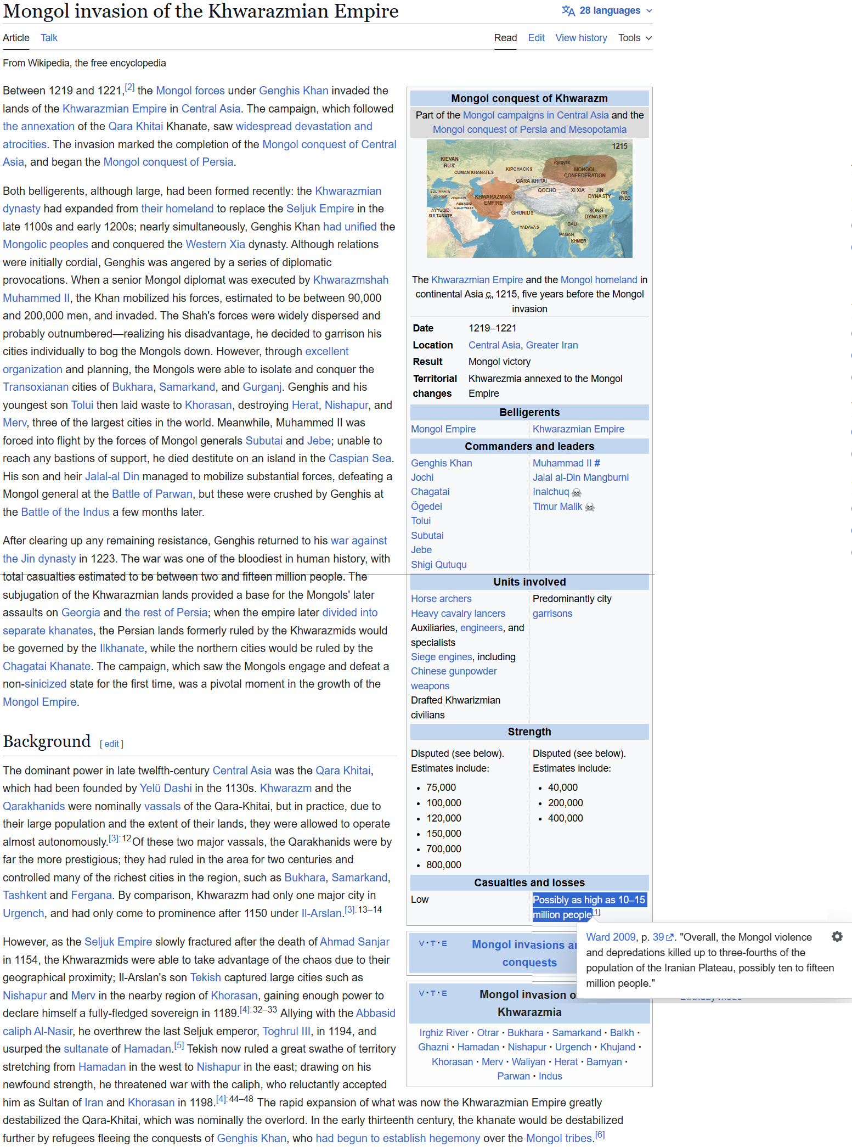Screen dimensions: 852x1147
Task: Open 'Ward 2009' citation in popup
Action: (x=611, y=937)
